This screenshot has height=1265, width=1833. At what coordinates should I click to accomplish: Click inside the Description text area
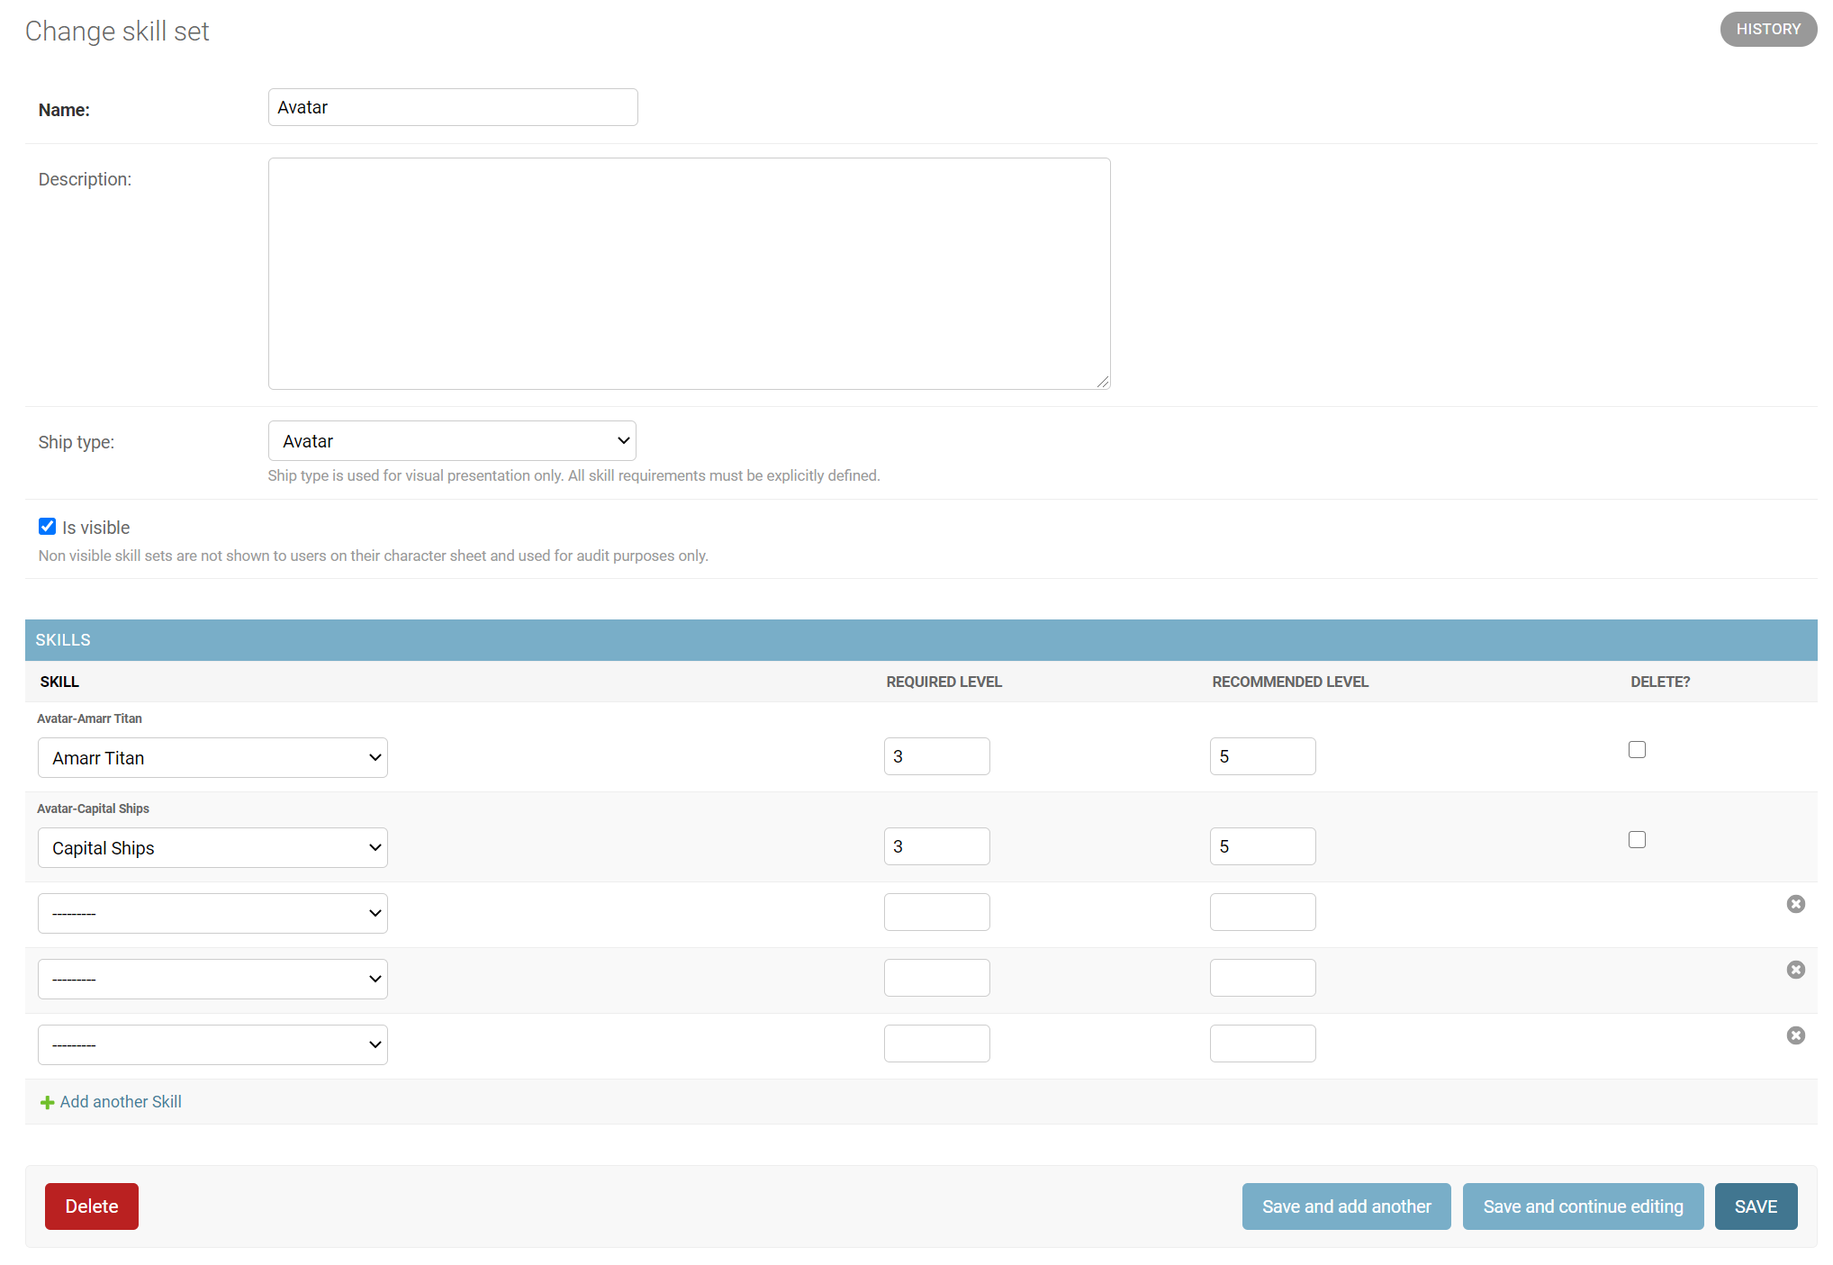pyautogui.click(x=689, y=274)
